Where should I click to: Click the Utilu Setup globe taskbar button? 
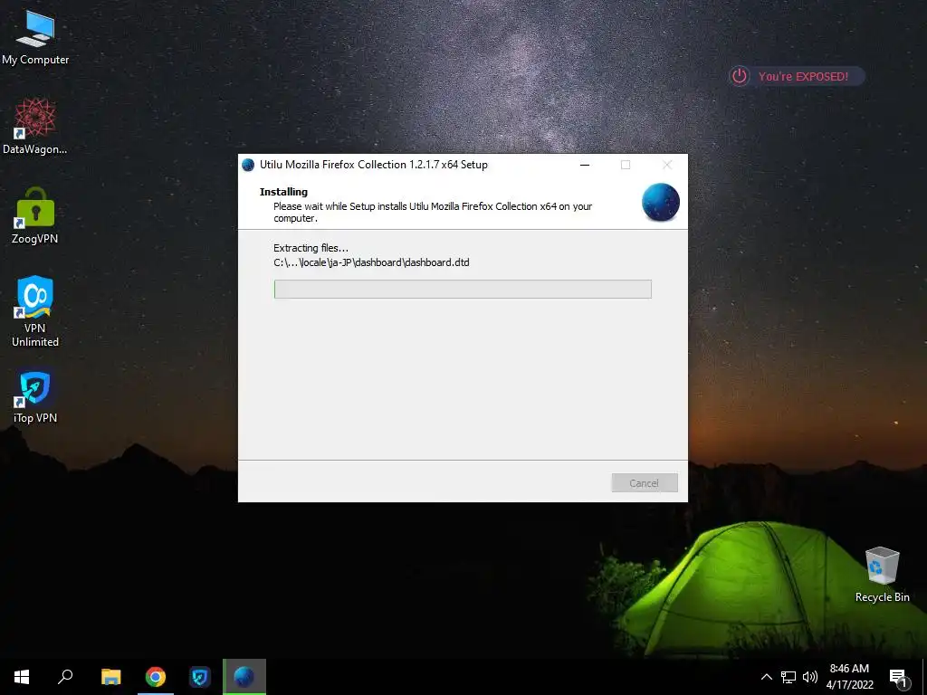tap(244, 677)
